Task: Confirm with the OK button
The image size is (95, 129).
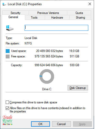Action: click(x=40, y=124)
